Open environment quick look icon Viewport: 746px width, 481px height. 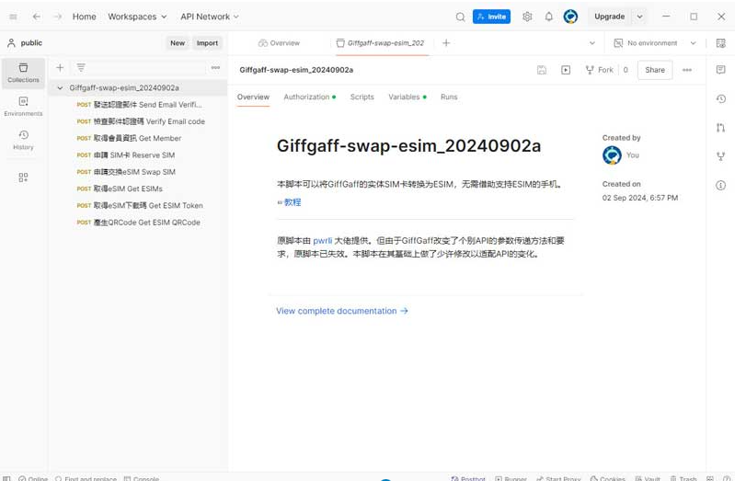point(721,43)
